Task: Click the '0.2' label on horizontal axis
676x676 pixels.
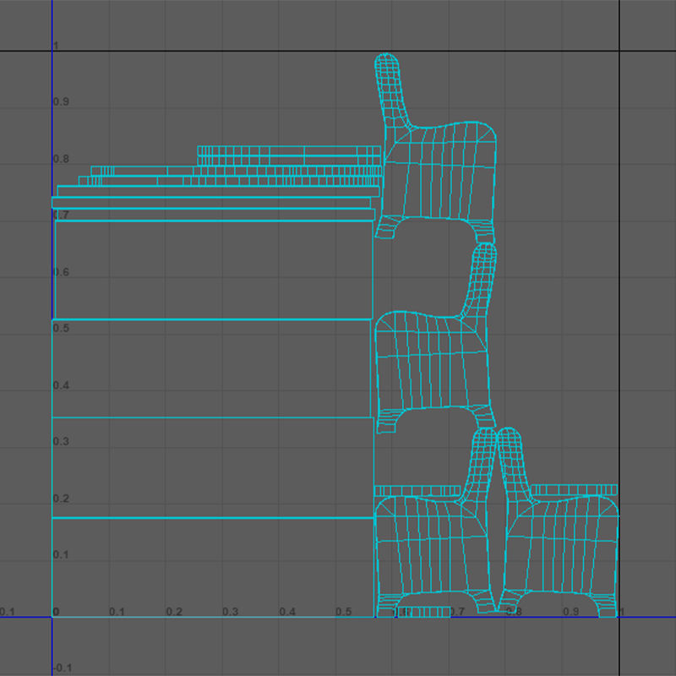Action: 174,612
